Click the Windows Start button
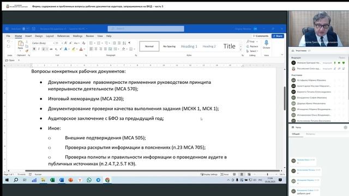This screenshot has width=349, height=196. [7, 180]
